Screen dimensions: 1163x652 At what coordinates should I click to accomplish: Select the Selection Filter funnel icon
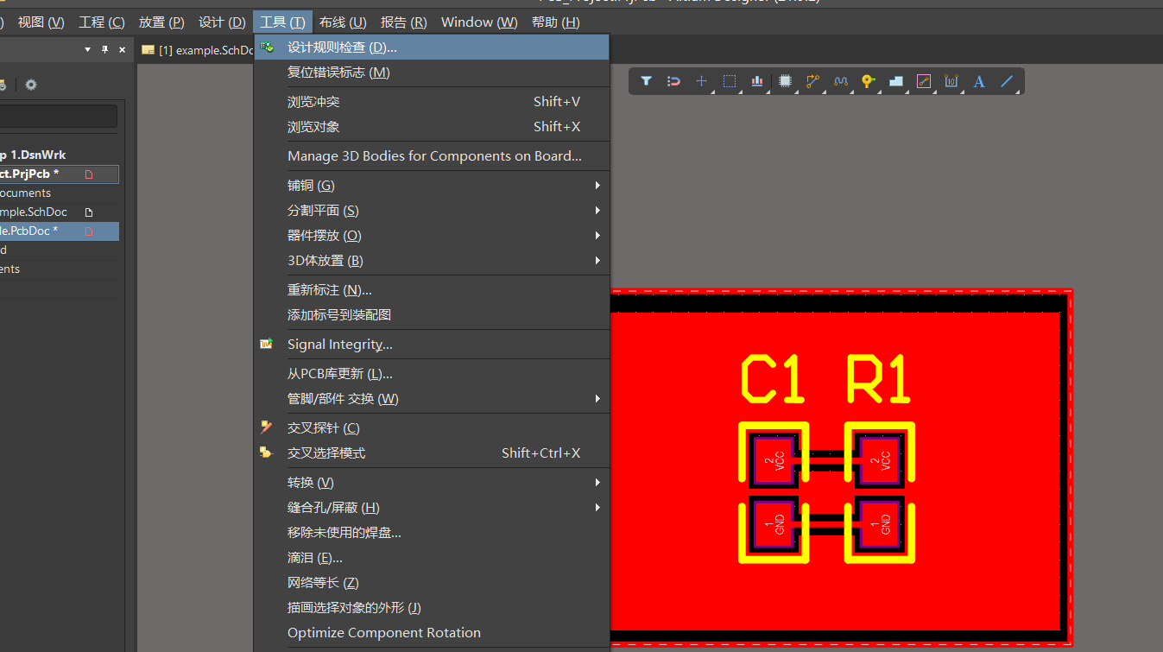point(646,81)
